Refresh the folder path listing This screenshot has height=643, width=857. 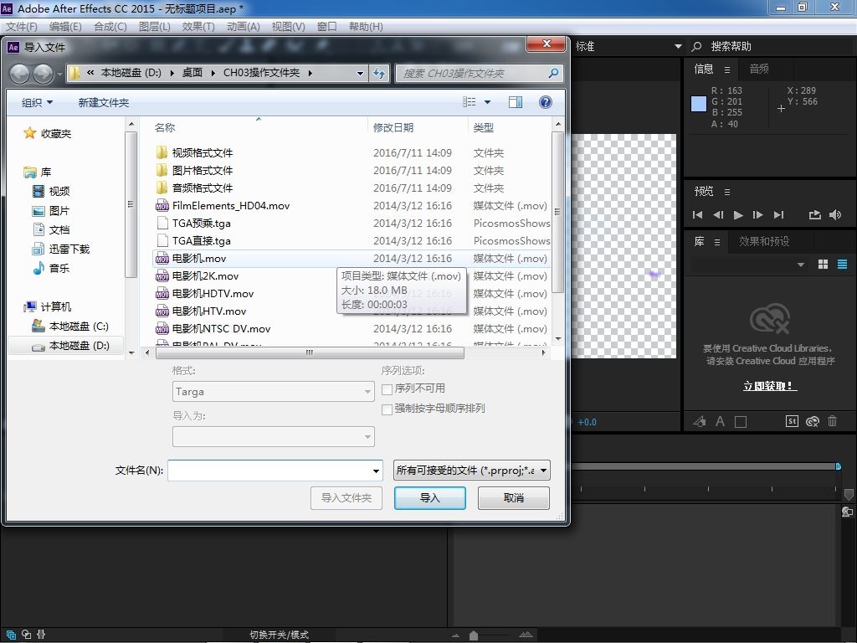coord(379,73)
